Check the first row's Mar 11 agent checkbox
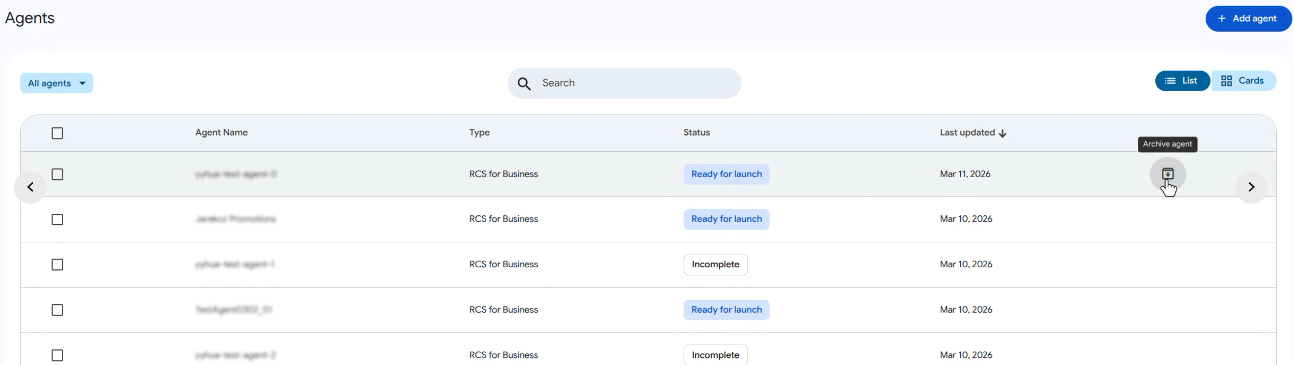 pyautogui.click(x=57, y=174)
